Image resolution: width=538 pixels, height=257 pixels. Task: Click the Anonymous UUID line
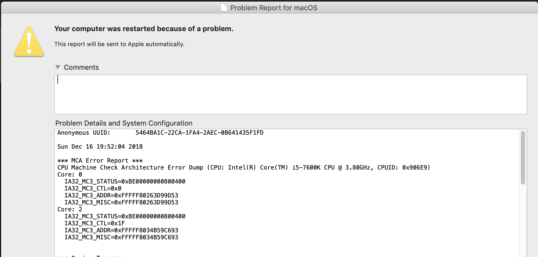click(160, 133)
